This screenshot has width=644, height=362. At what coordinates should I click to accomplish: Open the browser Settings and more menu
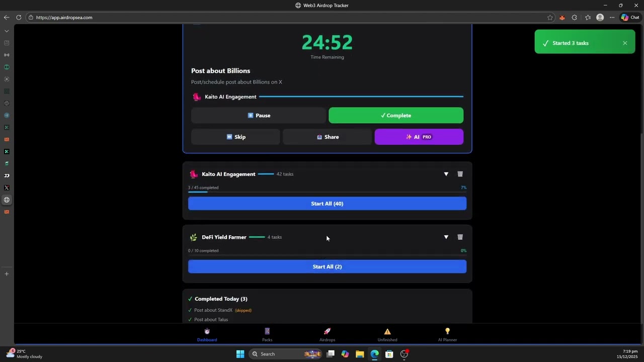(x=612, y=18)
